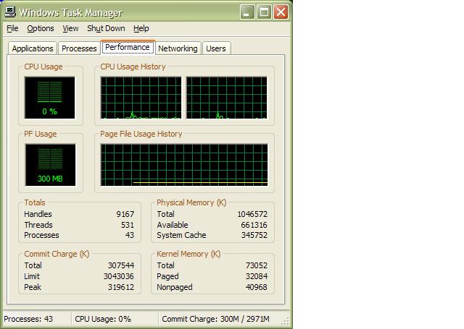Click the Available value 661316

click(x=254, y=225)
